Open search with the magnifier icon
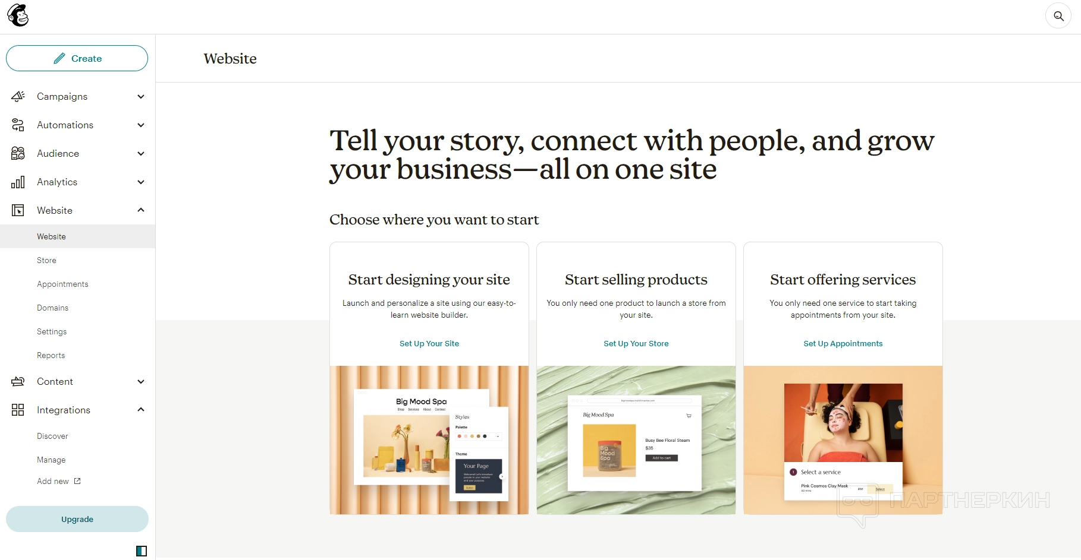The width and height of the screenshot is (1081, 560). click(1058, 16)
